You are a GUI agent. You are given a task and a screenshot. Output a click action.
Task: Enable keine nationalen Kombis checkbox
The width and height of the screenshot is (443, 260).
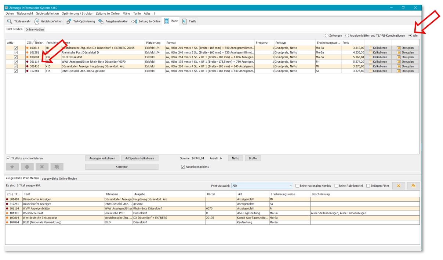(x=297, y=186)
